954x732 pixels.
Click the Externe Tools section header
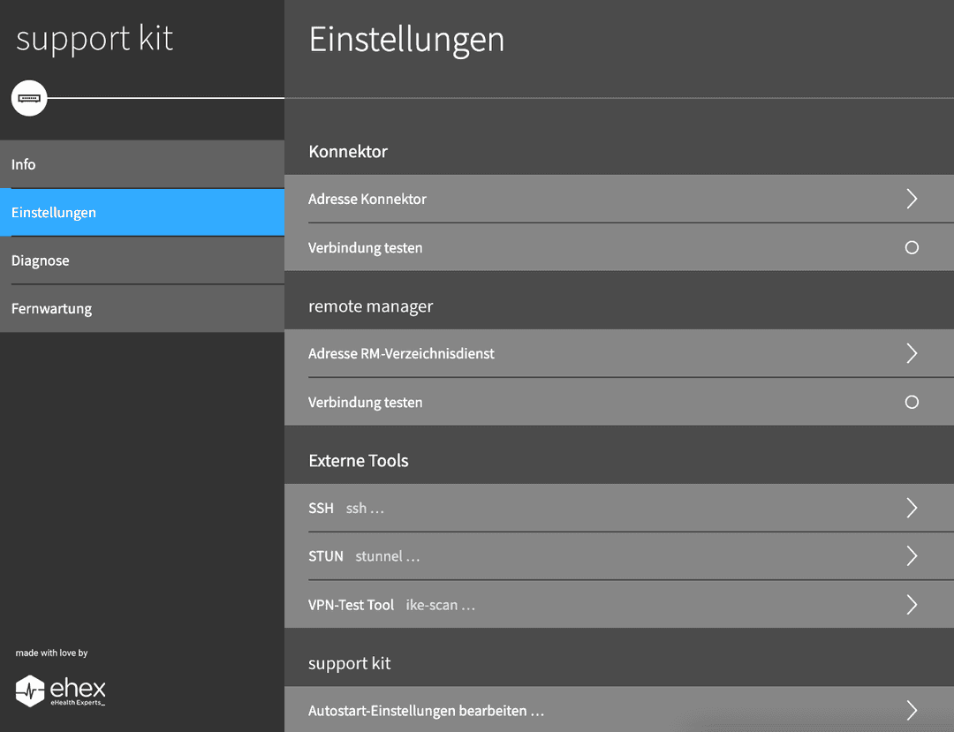click(359, 460)
